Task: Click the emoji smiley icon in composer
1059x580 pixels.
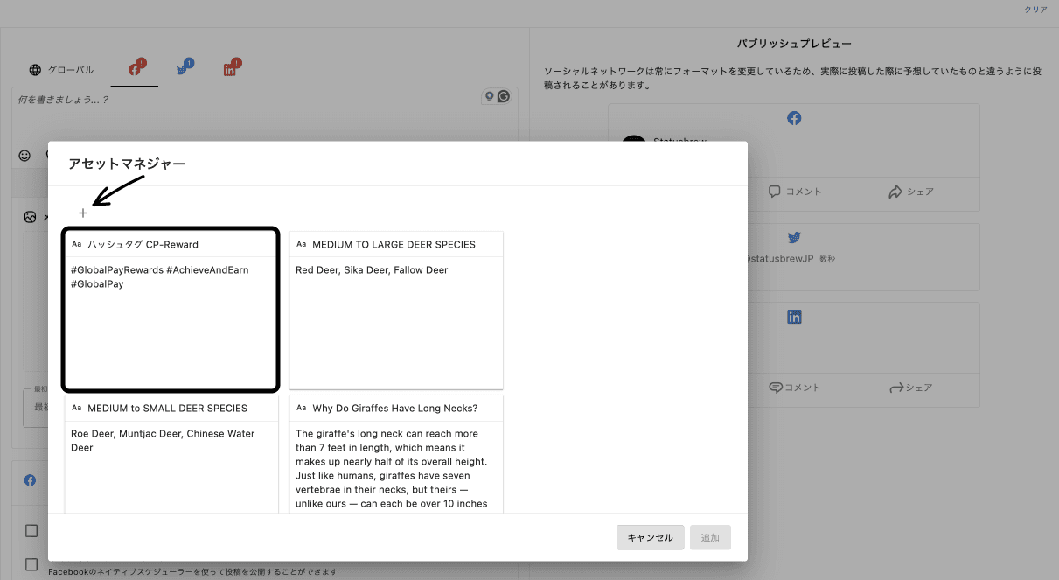Action: (x=24, y=156)
